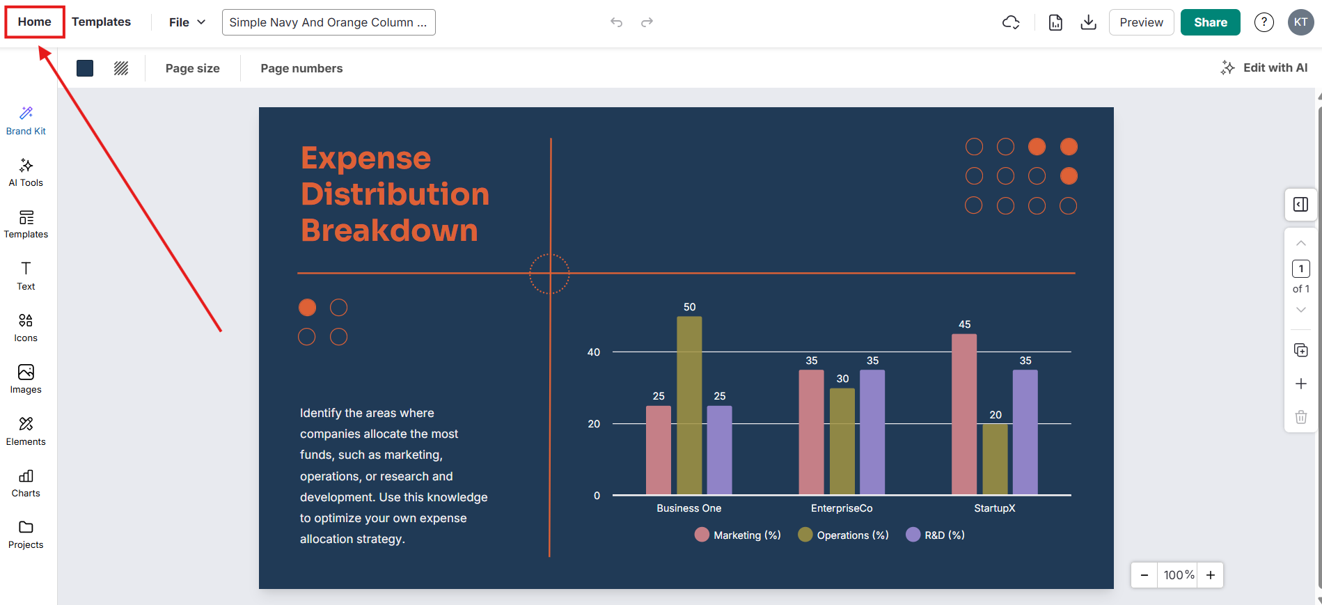The height and width of the screenshot is (605, 1322).
Task: Delete page with trash icon
Action: pyautogui.click(x=1300, y=417)
